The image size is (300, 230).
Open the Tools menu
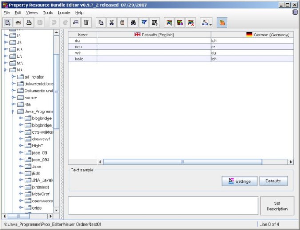pyautogui.click(x=48, y=13)
